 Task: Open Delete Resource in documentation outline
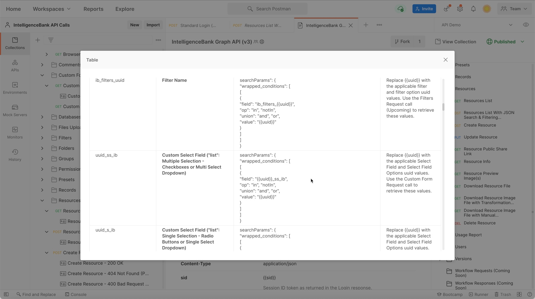click(x=479, y=223)
